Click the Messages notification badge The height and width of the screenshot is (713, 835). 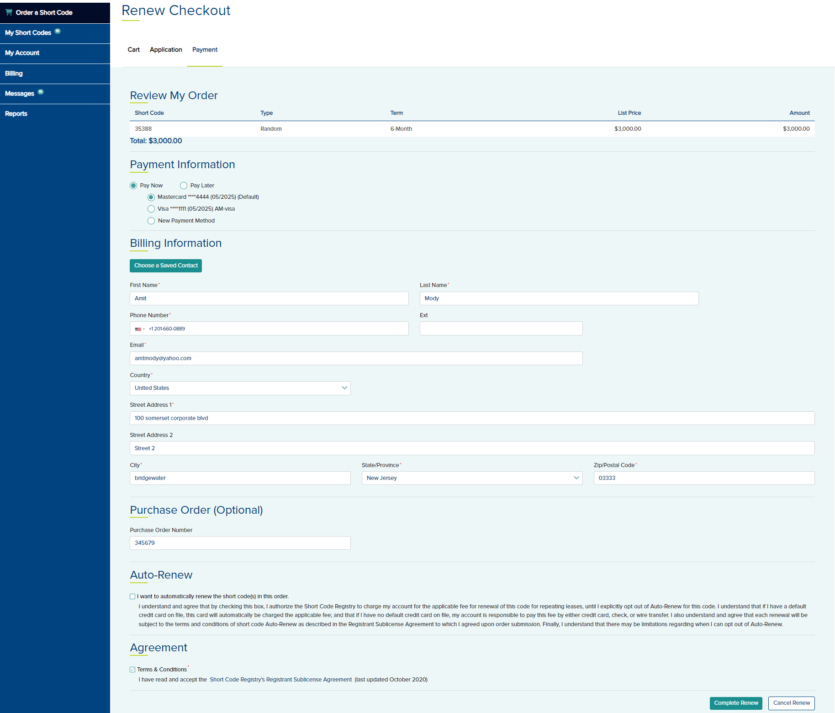(41, 92)
